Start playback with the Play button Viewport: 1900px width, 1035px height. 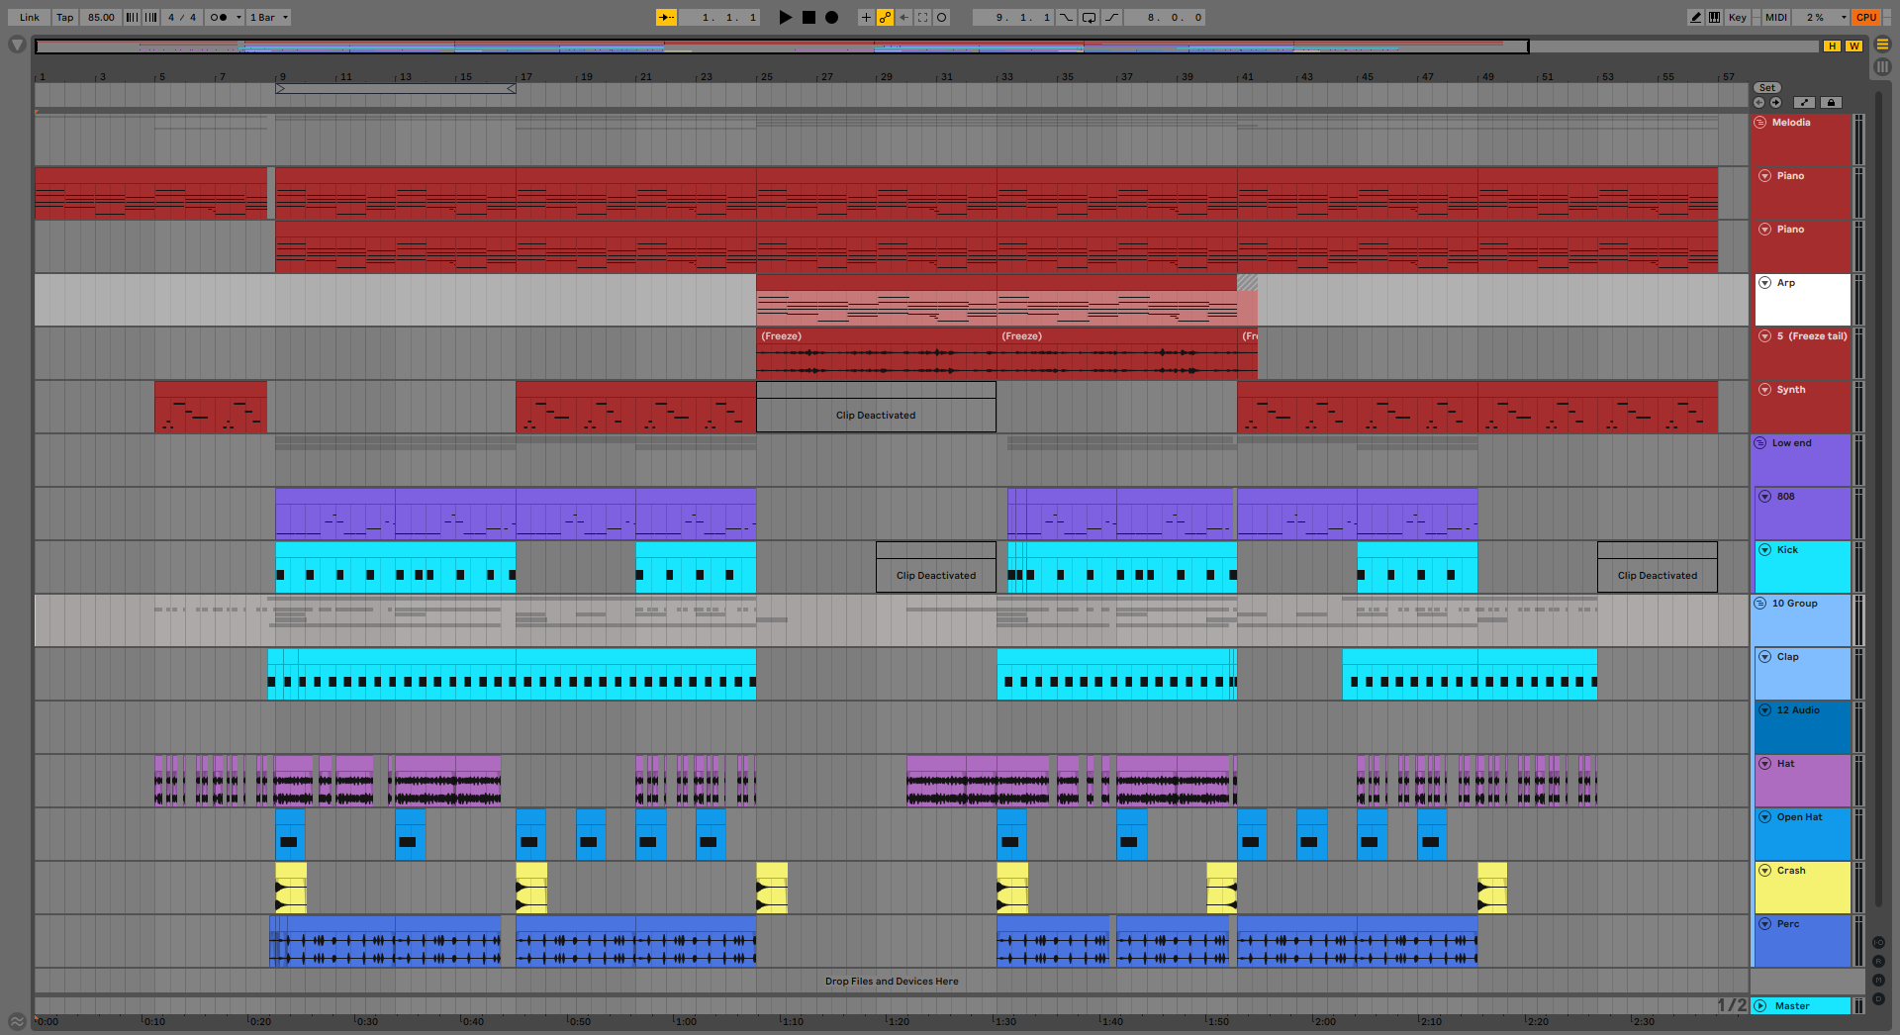[x=785, y=17]
